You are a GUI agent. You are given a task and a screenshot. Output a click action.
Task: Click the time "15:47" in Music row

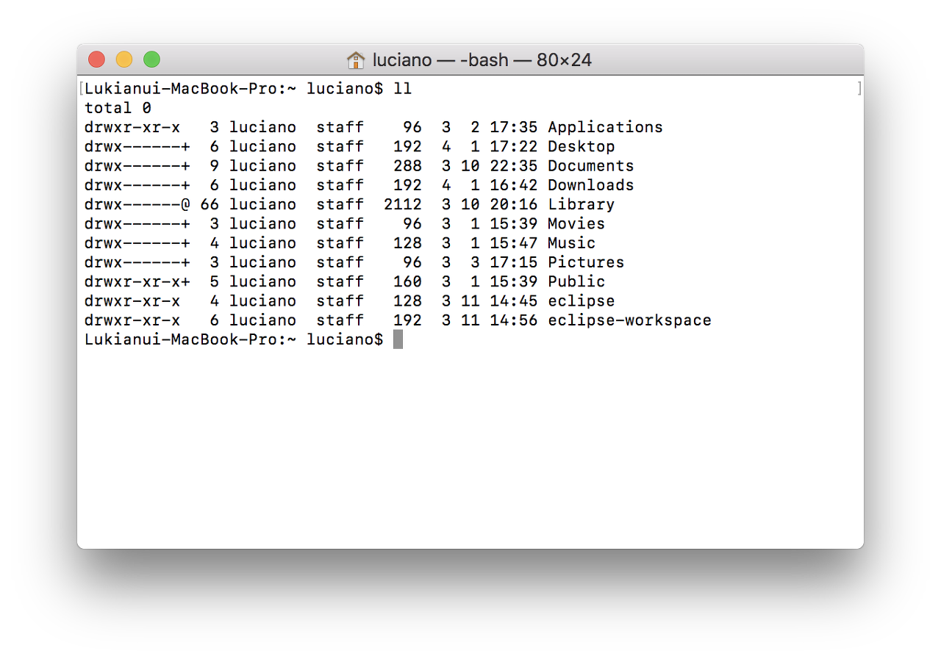[x=514, y=243]
